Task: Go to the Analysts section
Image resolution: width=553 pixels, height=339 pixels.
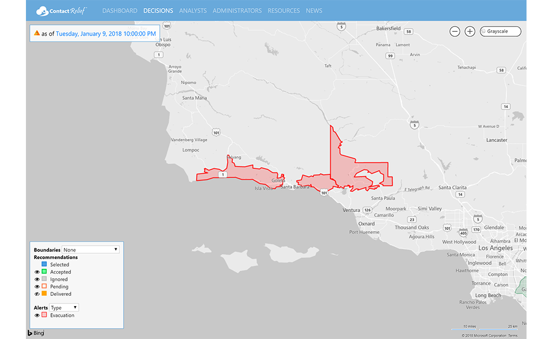Action: point(193,11)
